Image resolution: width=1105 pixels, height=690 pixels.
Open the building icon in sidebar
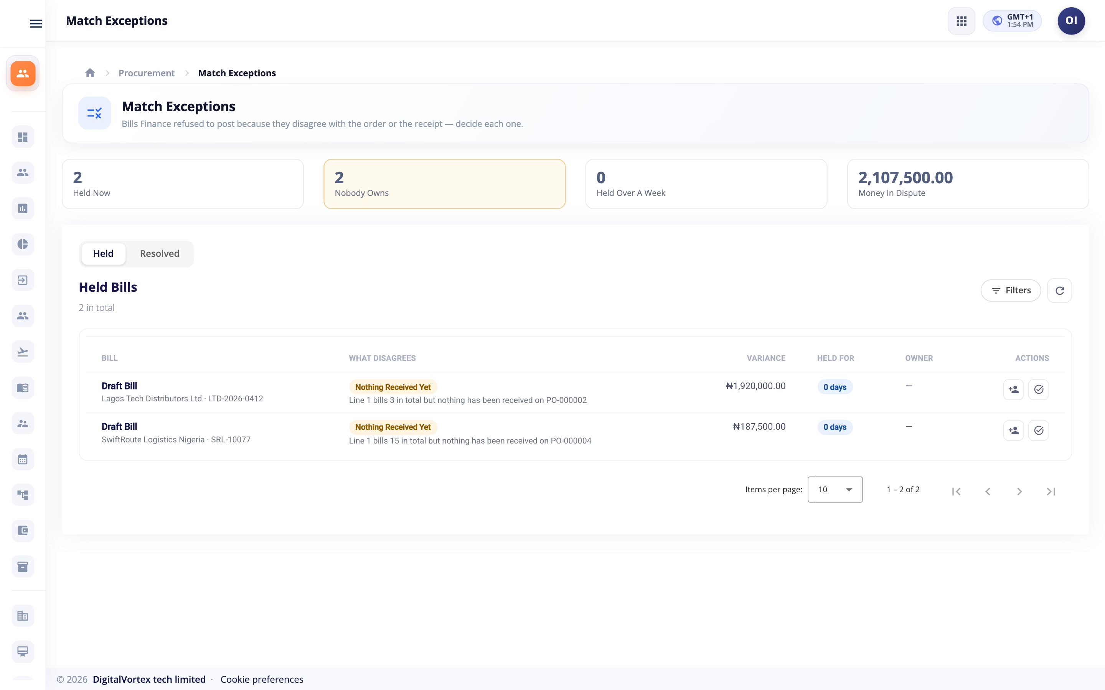(x=23, y=616)
